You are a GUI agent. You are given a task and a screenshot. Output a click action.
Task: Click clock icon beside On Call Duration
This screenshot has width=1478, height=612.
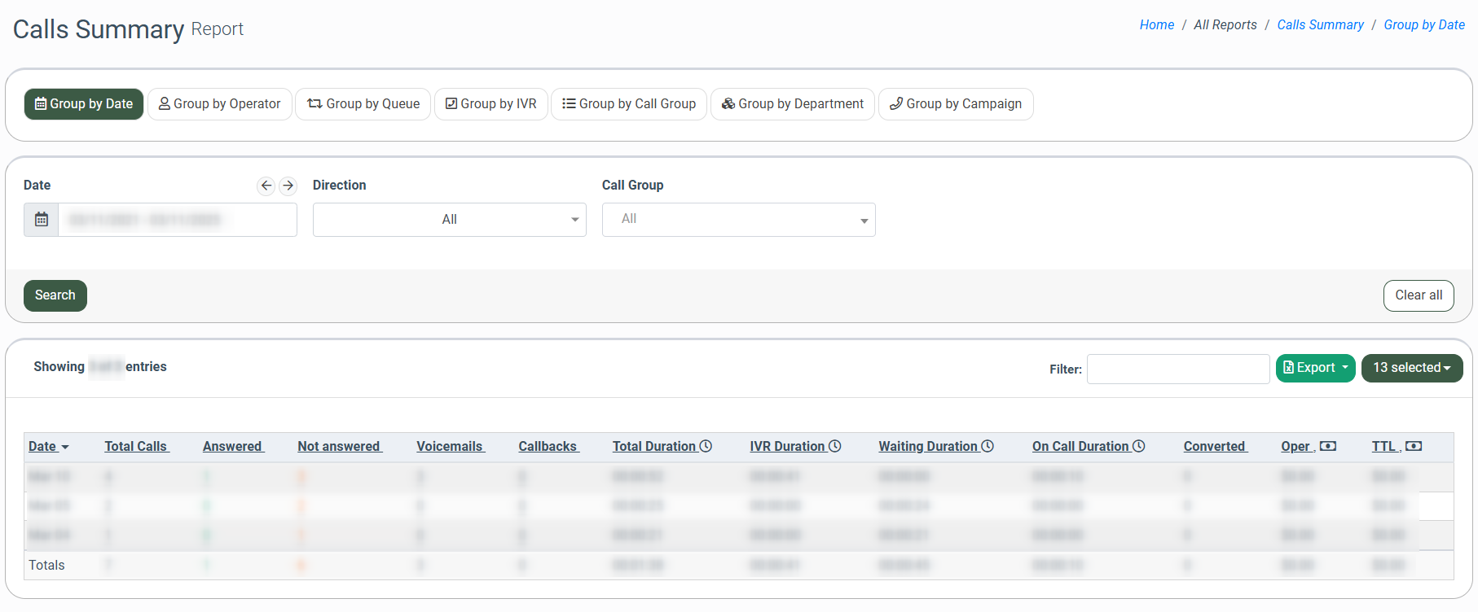point(1139,446)
